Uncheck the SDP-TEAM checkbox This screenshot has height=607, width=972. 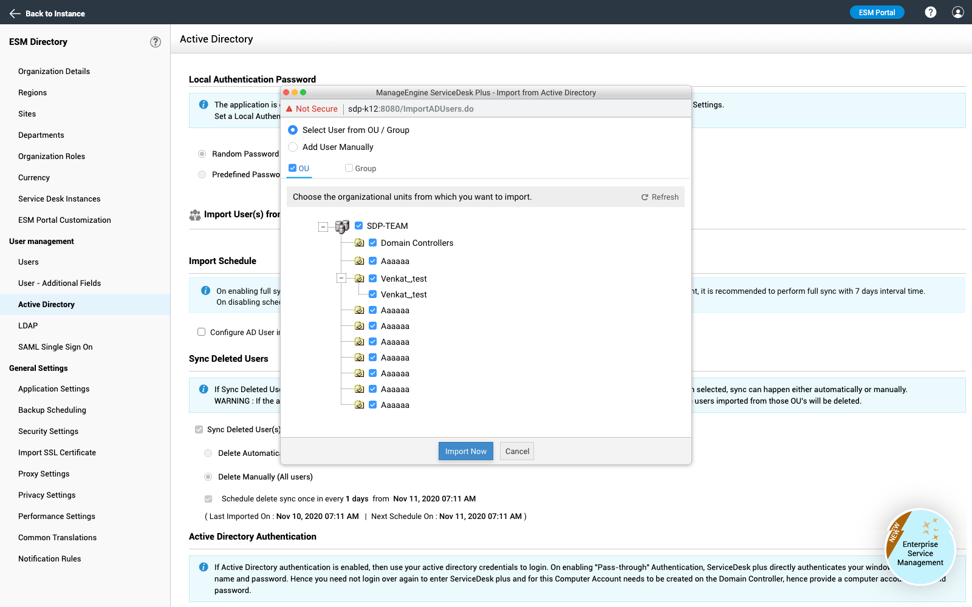pyautogui.click(x=359, y=226)
